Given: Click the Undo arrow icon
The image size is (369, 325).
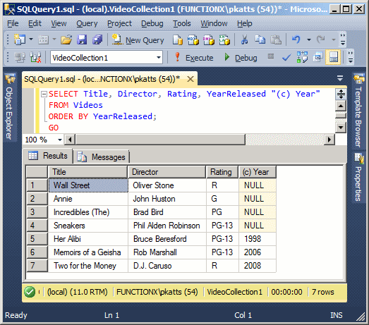Looking at the screenshot, I should [x=296, y=39].
